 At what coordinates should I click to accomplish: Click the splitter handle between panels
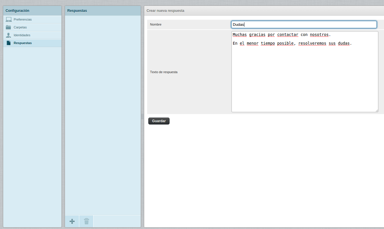(x=142, y=116)
